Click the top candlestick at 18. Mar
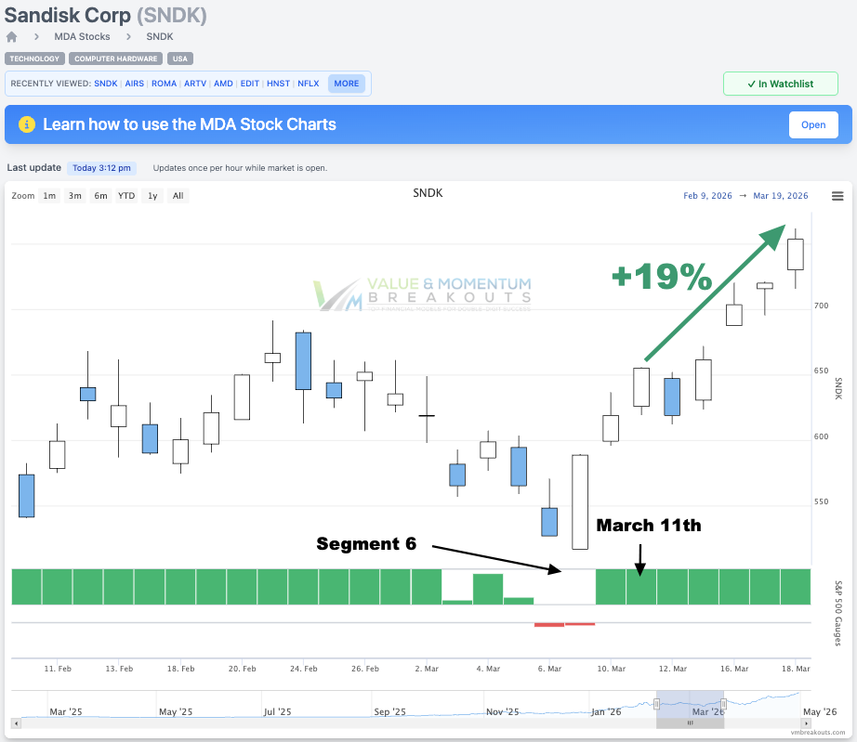The width and height of the screenshot is (857, 742). (x=796, y=254)
